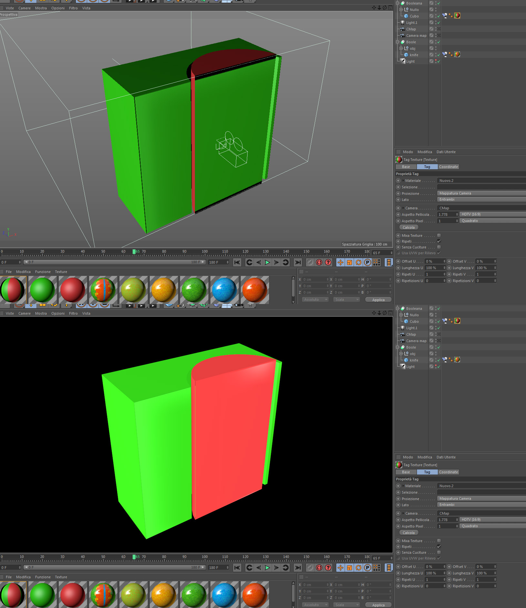Collapse Booleana in upper object list

(398, 3)
